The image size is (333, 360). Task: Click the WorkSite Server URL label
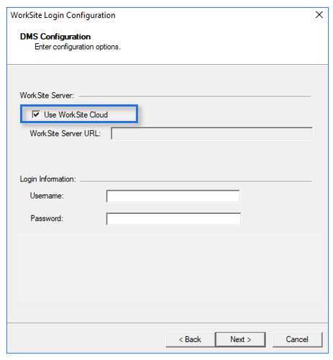click(65, 133)
